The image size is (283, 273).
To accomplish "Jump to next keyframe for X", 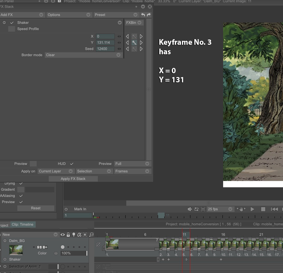I will (141, 36).
